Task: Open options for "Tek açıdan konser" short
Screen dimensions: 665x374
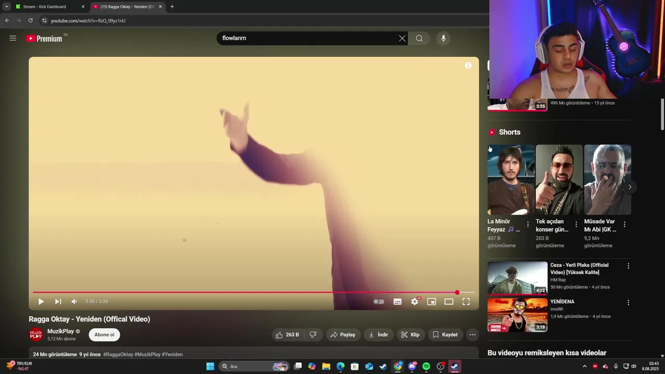Action: pos(576,224)
